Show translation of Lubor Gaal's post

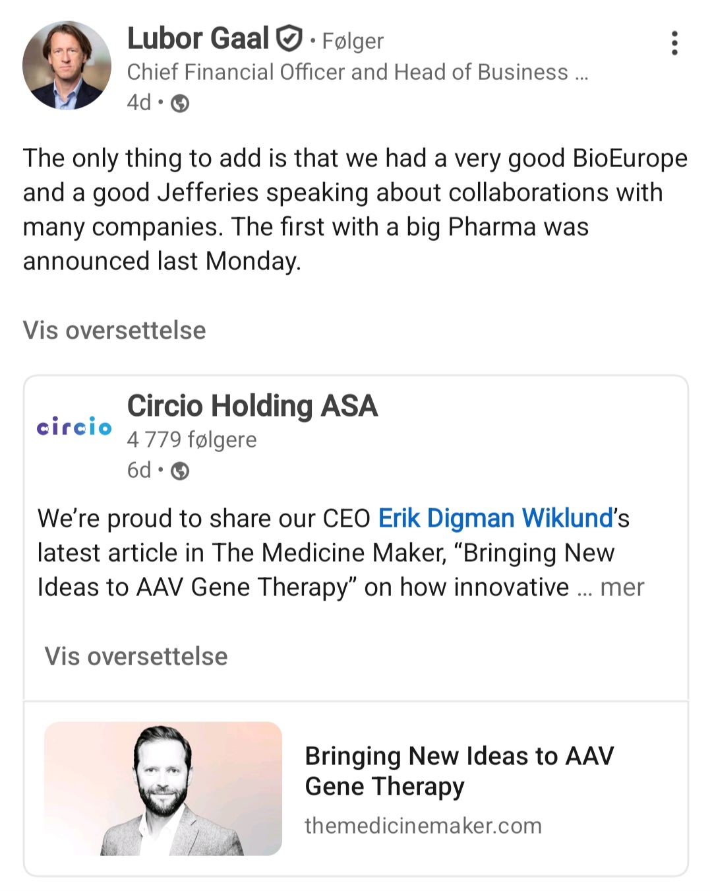tap(114, 330)
